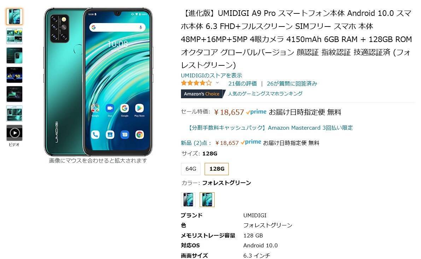The height and width of the screenshot is (259, 421).
Task: Open the 26が質問に回答済み link
Action: [292, 83]
